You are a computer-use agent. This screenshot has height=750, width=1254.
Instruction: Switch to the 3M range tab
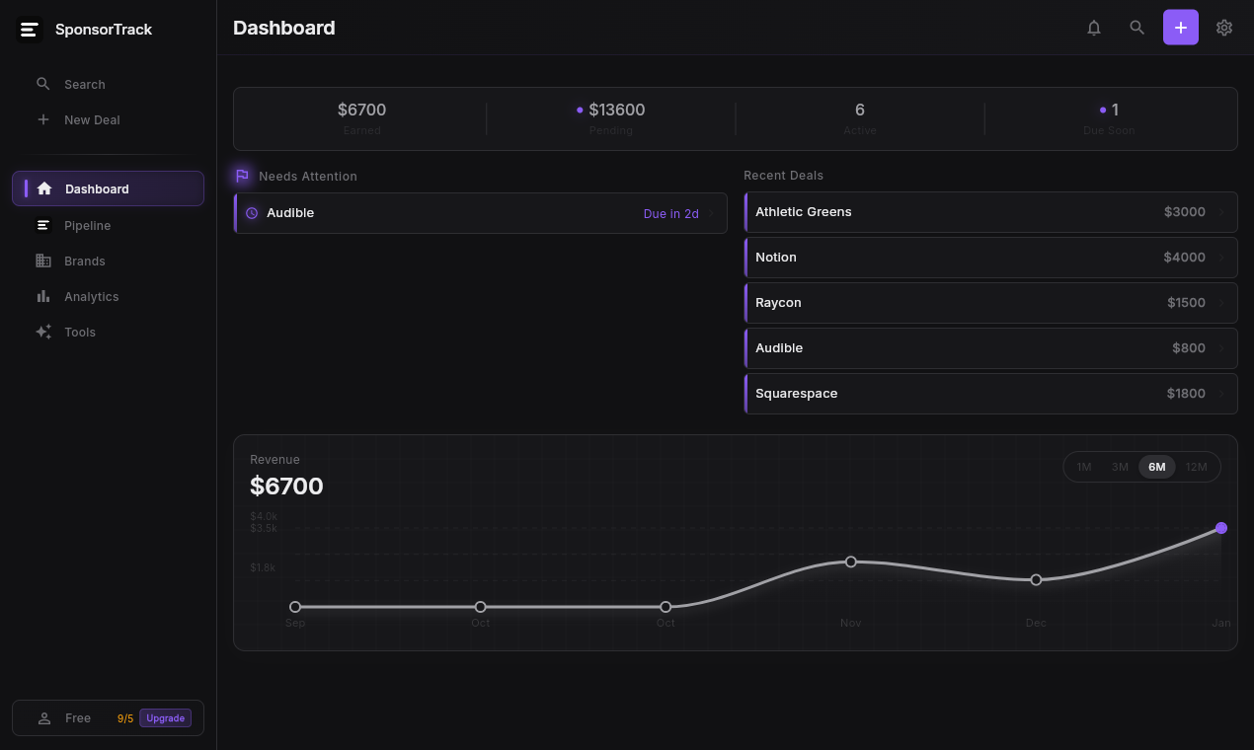point(1120,467)
